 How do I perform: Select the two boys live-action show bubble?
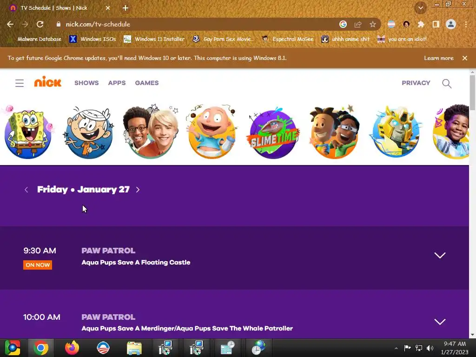[x=150, y=132]
